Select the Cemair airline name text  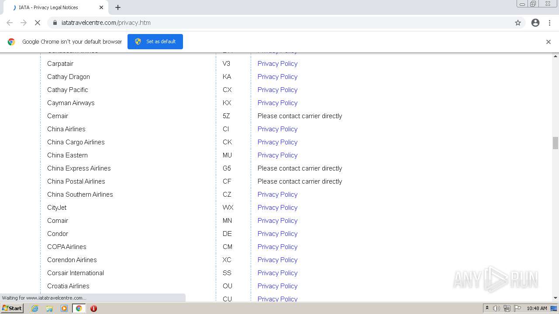tap(58, 116)
